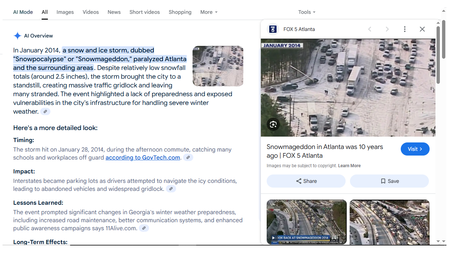This screenshot has height=255, width=453.
Task: Go to previous image in preview panel
Action: (x=370, y=29)
